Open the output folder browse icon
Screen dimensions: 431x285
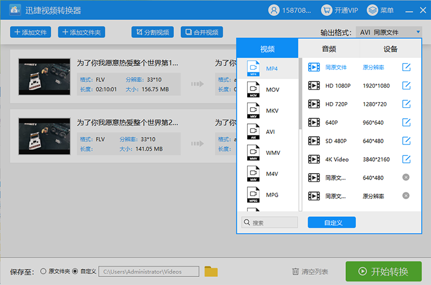(211, 272)
